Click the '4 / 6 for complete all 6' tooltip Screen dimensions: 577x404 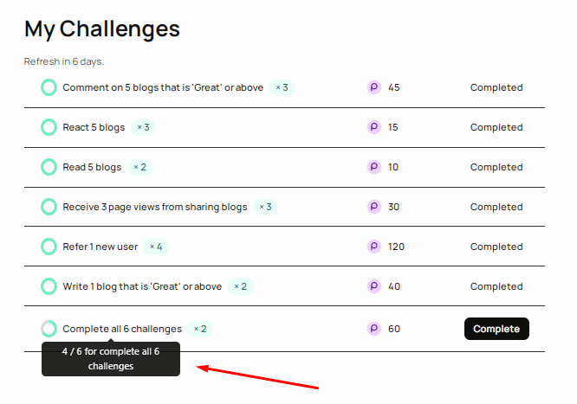(111, 359)
